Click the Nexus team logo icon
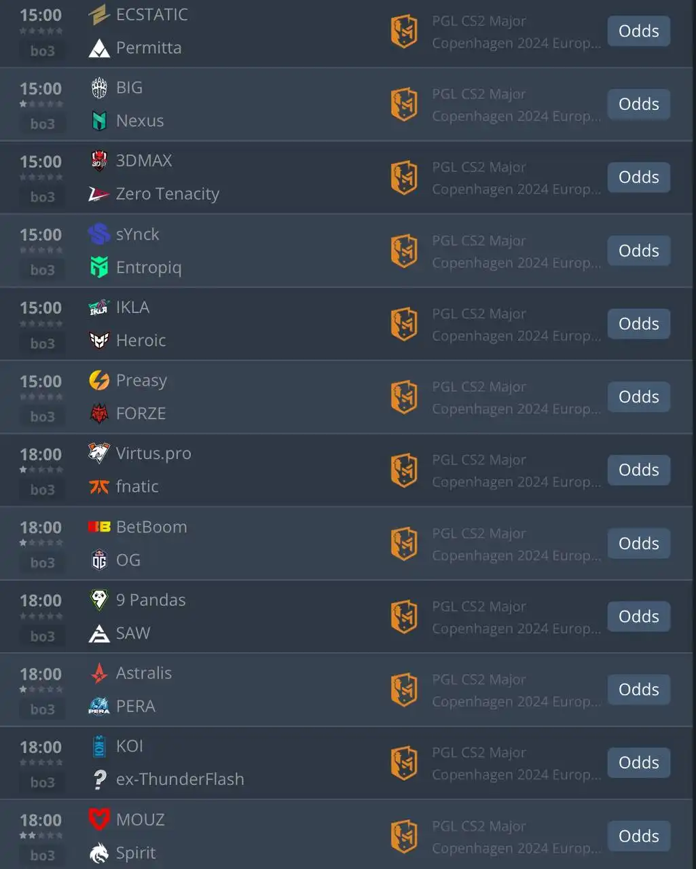696x869 pixels. (99, 121)
